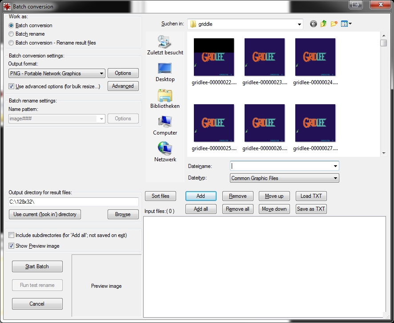394x323 pixels.
Task: Select the Batch rename radio option
Action: [11, 34]
